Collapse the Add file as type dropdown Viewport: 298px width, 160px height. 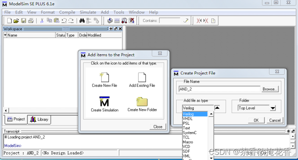217,108
